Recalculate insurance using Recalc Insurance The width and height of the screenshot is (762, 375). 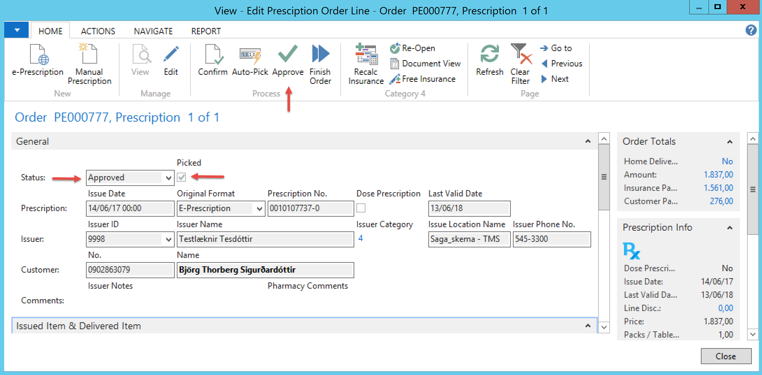click(366, 55)
